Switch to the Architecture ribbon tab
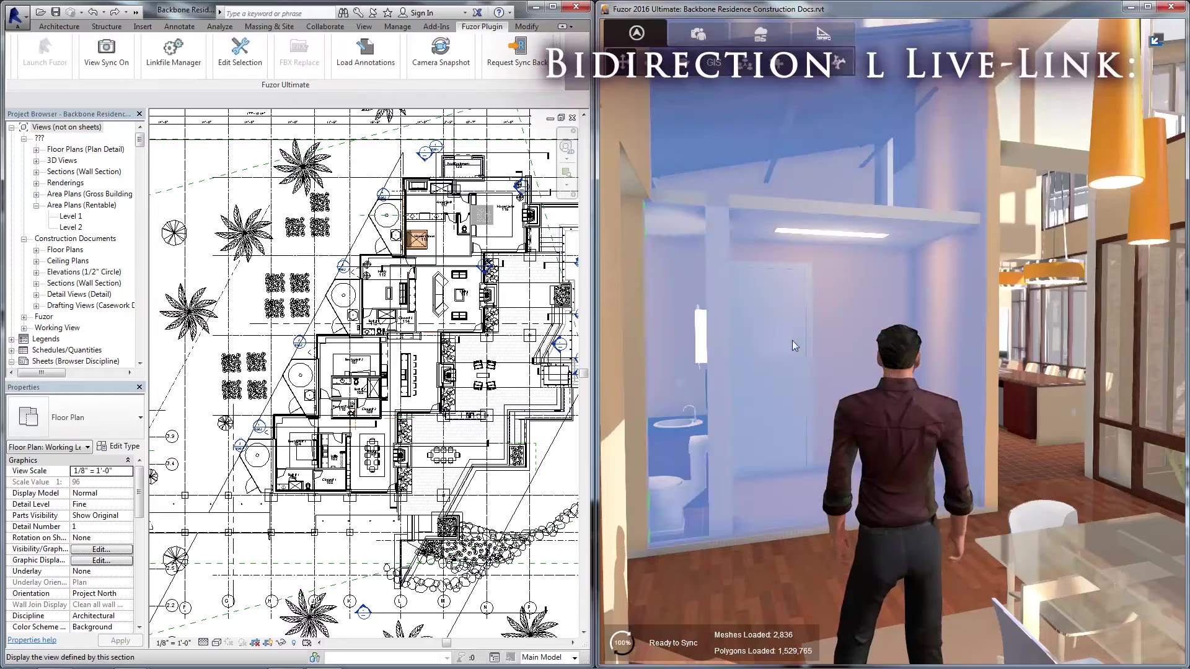The image size is (1190, 669). pyautogui.click(x=59, y=27)
